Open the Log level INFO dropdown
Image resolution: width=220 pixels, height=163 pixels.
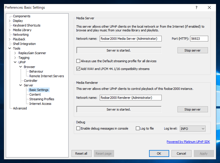pyautogui.click(x=192, y=129)
